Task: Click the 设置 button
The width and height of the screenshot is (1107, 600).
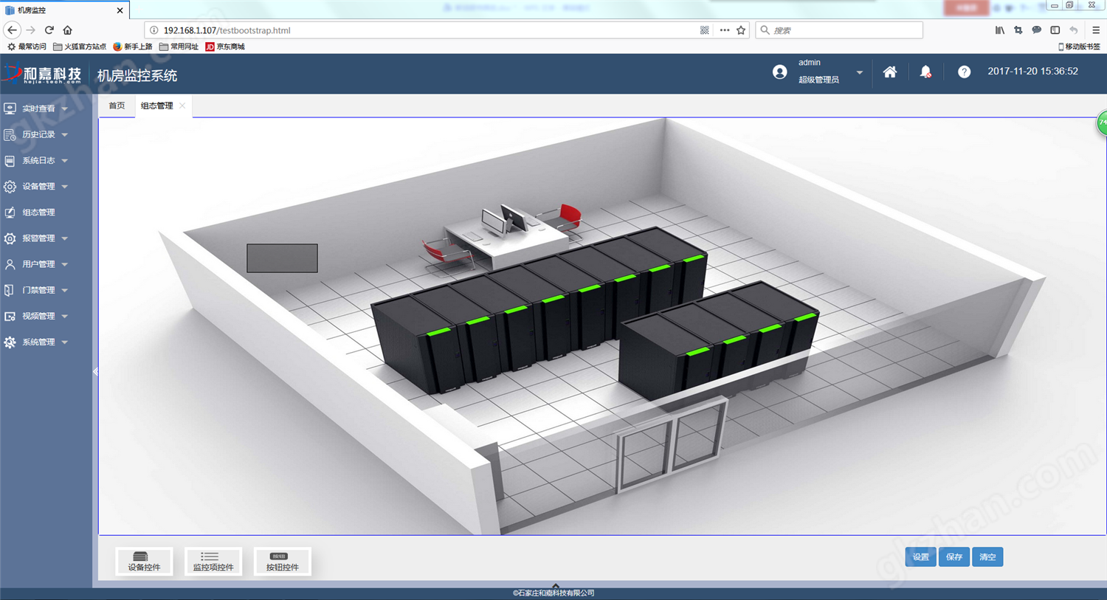Action: tap(920, 557)
